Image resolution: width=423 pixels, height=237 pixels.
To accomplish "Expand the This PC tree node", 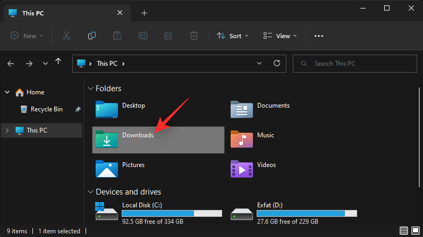I will pyautogui.click(x=7, y=130).
